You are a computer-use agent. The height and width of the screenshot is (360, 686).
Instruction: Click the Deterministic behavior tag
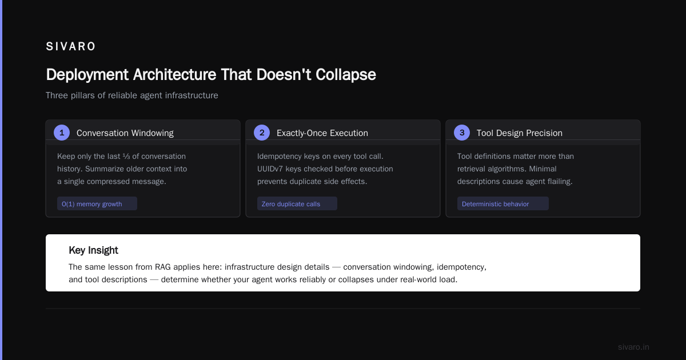click(x=503, y=203)
